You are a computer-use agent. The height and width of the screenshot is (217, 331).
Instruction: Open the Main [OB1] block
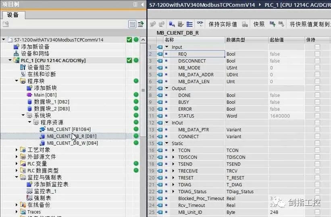coord(45,95)
